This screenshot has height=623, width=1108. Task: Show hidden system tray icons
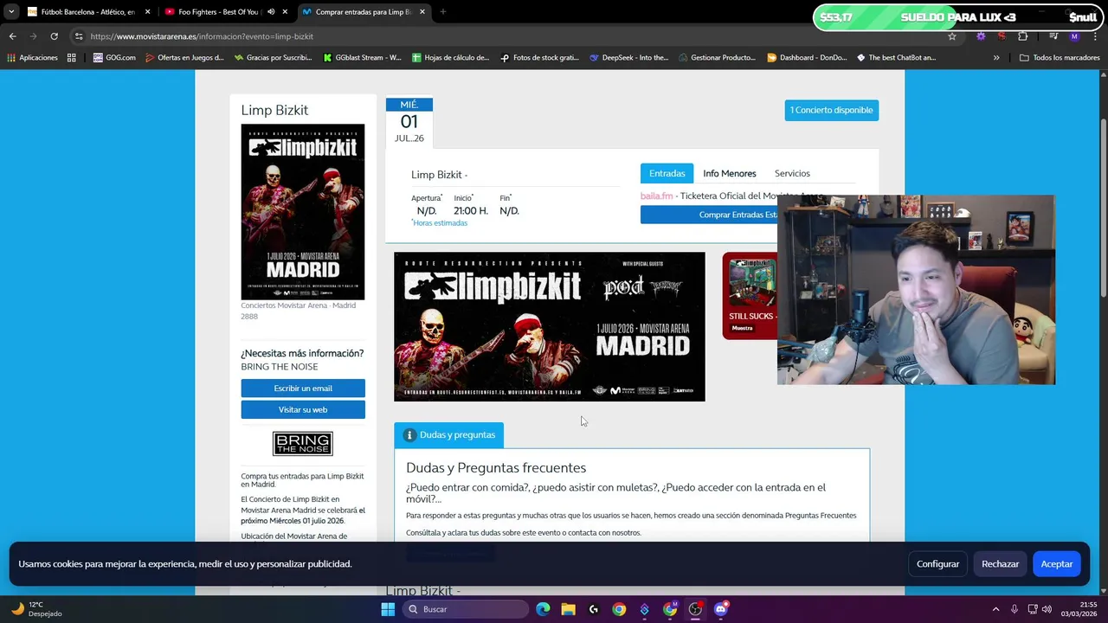995,609
